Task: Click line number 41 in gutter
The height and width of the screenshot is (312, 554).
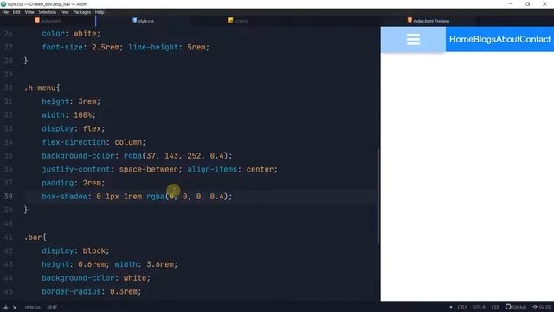Action: (x=9, y=237)
